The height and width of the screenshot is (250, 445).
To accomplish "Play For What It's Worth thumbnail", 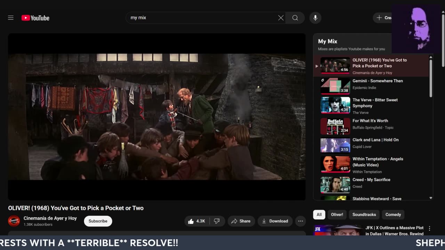I will (x=335, y=126).
